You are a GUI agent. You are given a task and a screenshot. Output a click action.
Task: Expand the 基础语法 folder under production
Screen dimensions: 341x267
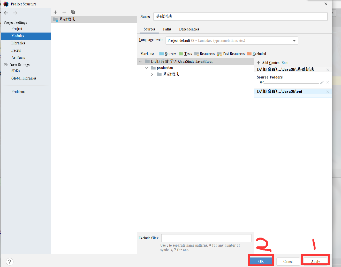152,74
